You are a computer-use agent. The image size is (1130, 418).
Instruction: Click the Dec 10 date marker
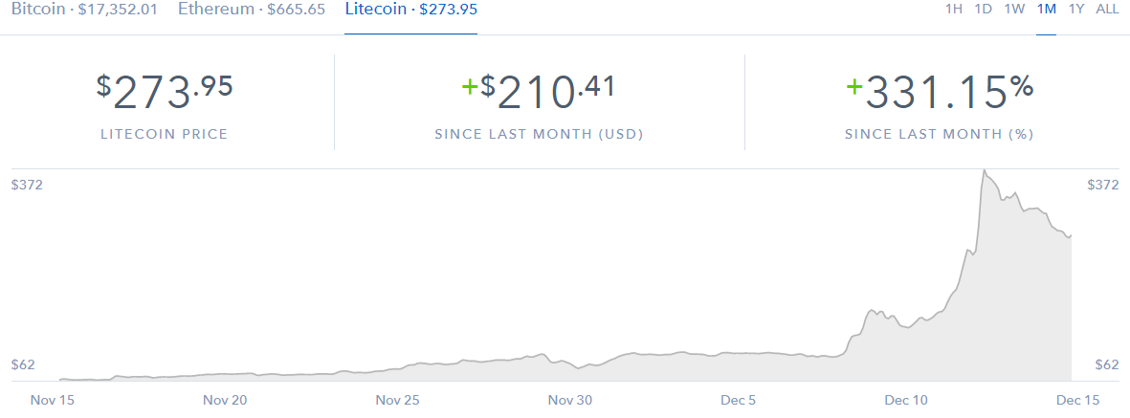point(905,400)
